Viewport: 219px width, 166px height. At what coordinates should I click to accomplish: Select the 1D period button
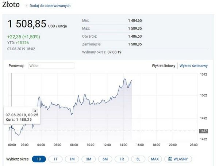39,159
